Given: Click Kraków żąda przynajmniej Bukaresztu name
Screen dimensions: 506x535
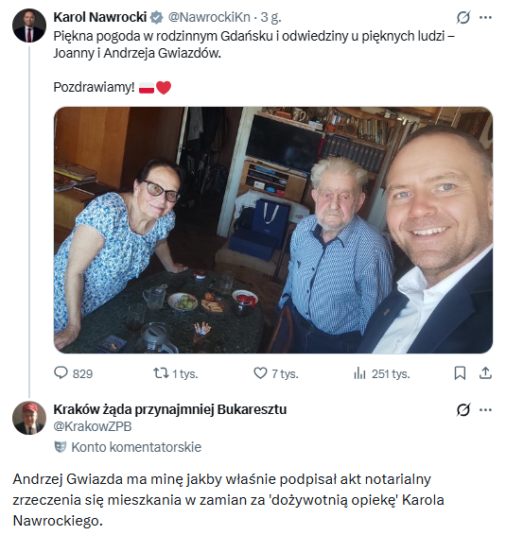Looking at the screenshot, I should [170, 409].
